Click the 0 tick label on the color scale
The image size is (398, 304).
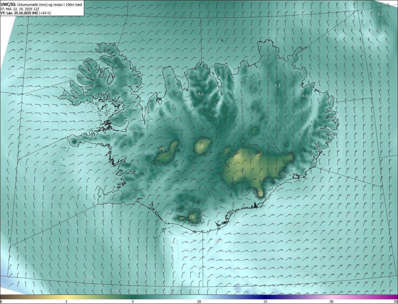tap(1, 302)
